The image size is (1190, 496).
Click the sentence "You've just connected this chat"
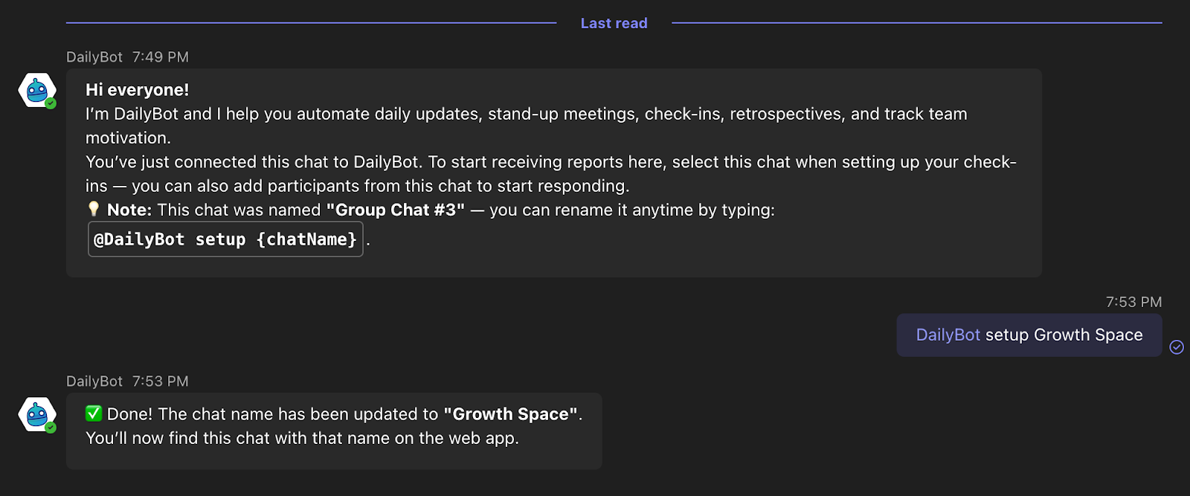click(x=551, y=174)
